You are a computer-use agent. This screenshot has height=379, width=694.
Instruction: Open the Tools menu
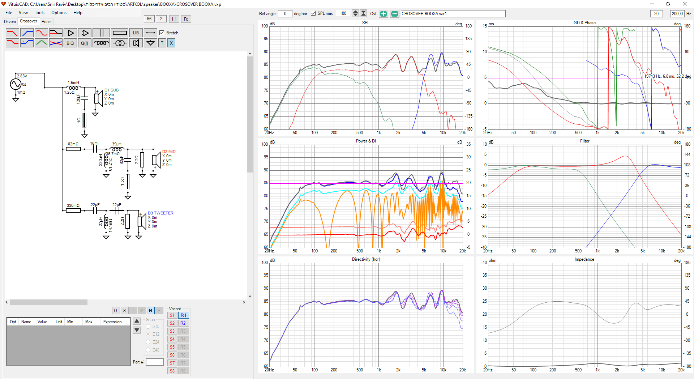pos(40,13)
